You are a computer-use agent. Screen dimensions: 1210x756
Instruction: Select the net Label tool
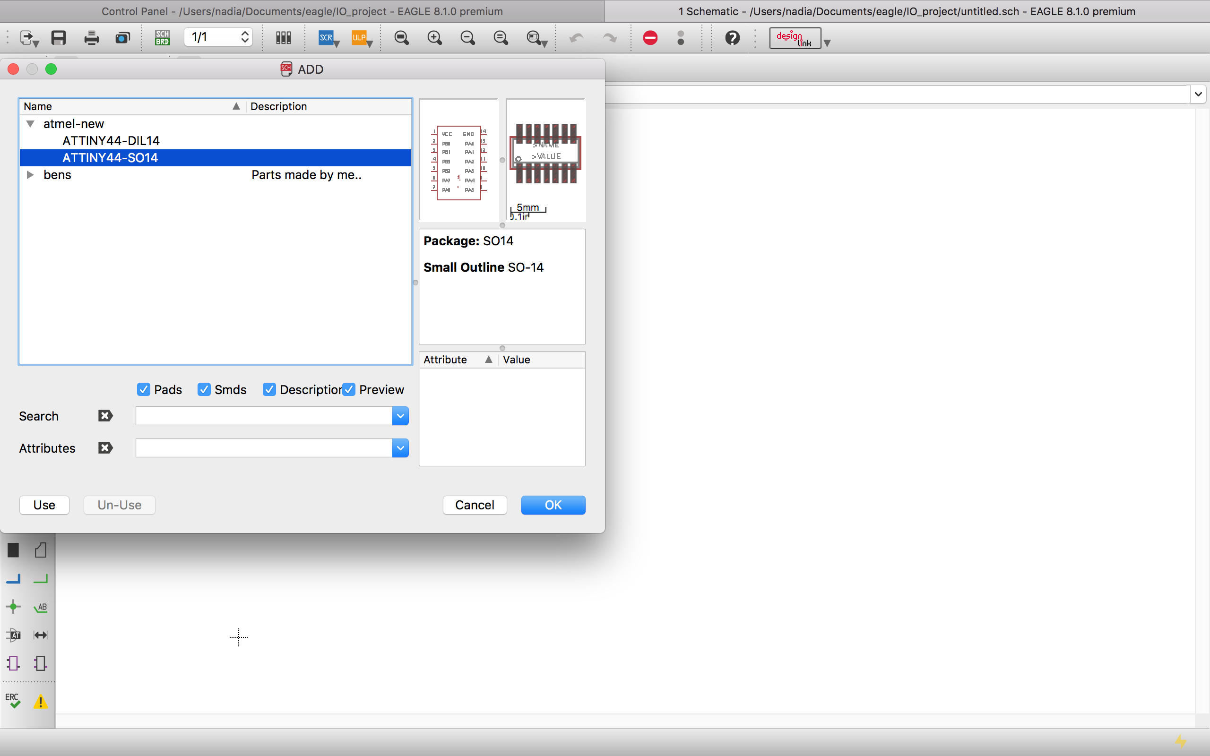click(41, 608)
